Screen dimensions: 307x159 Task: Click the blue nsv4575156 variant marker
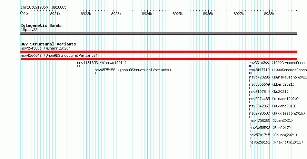pyautogui.click(x=95, y=73)
